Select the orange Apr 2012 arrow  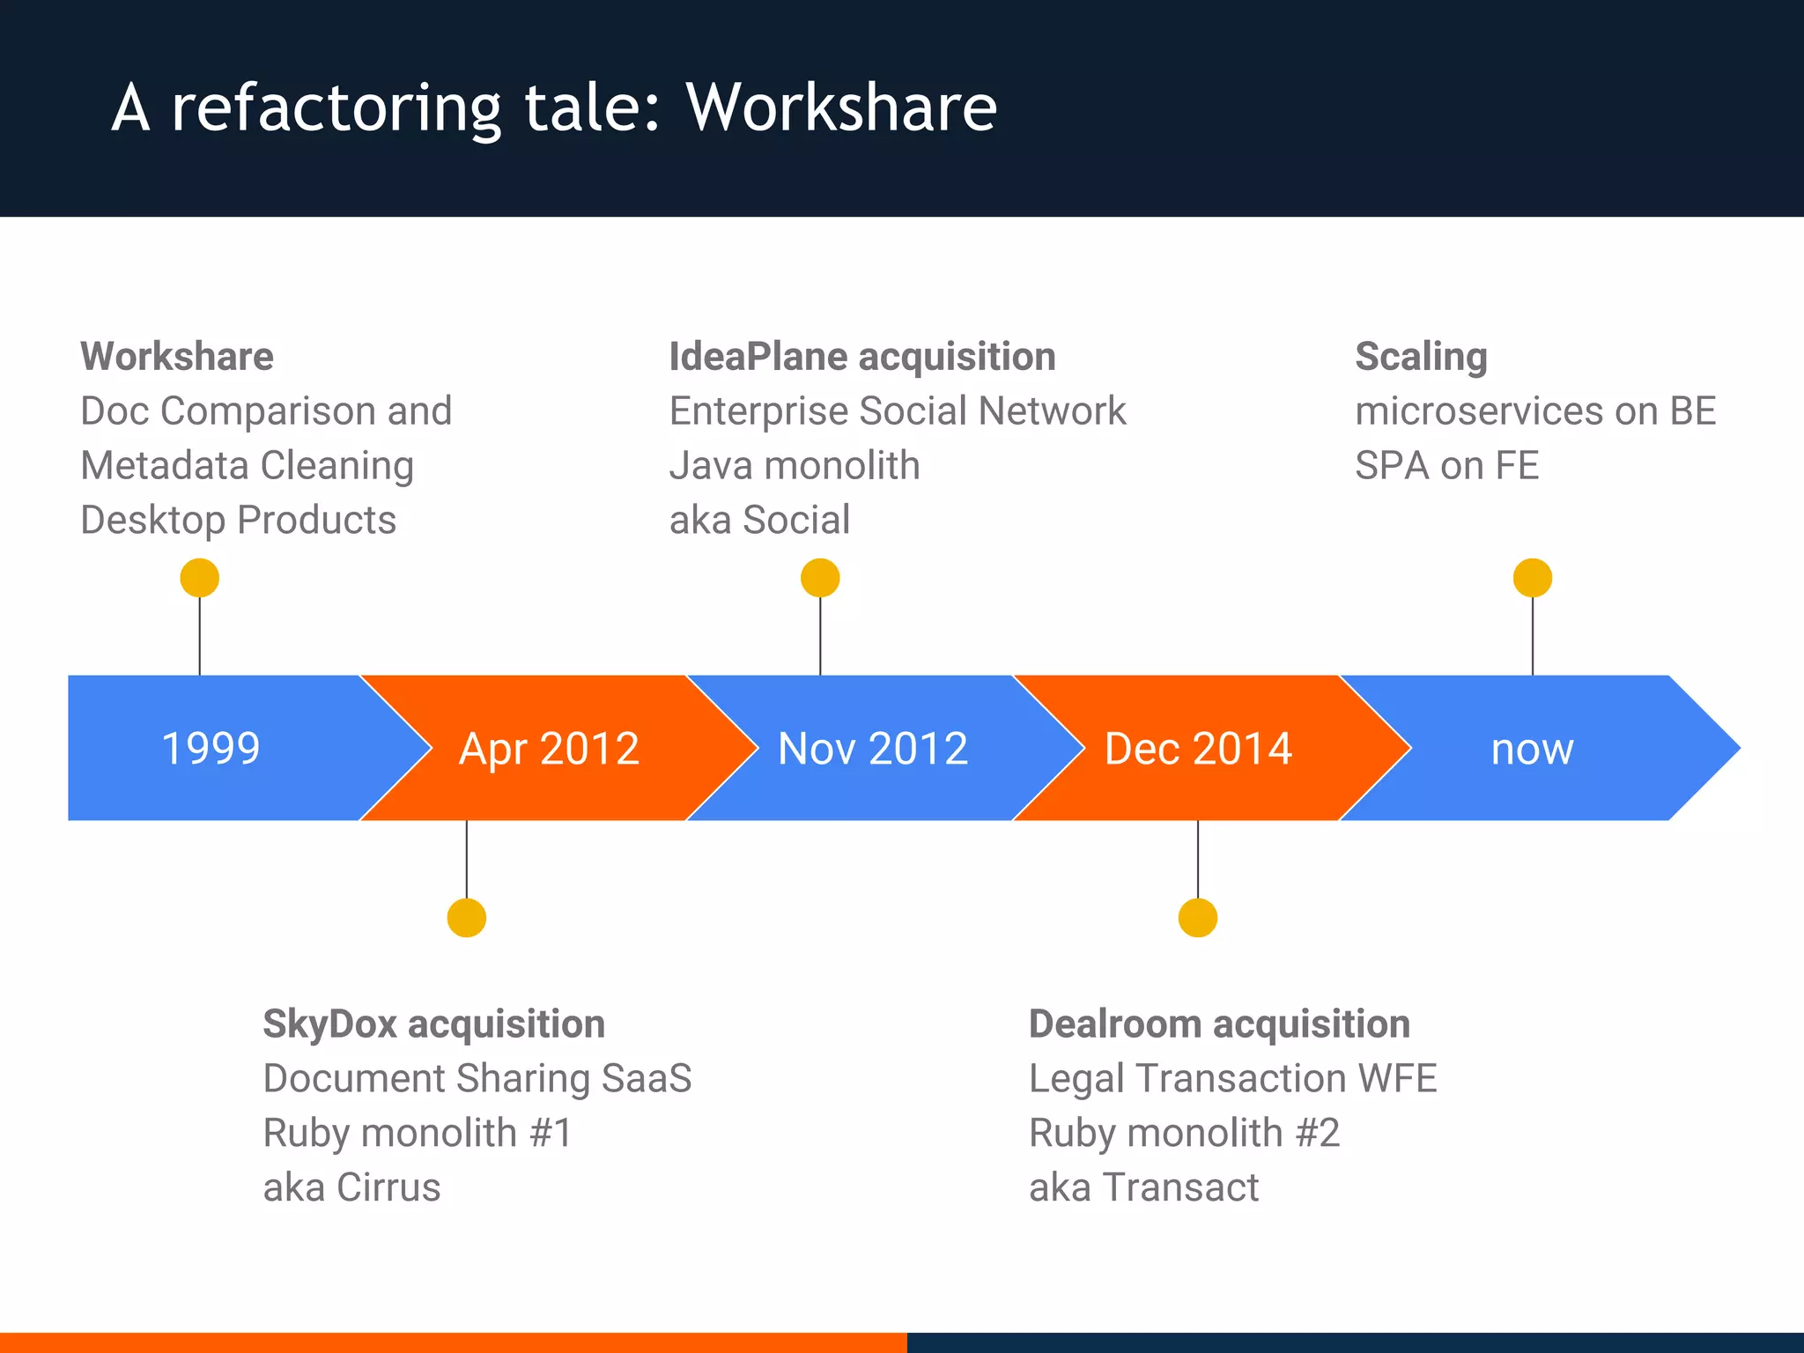point(549,748)
